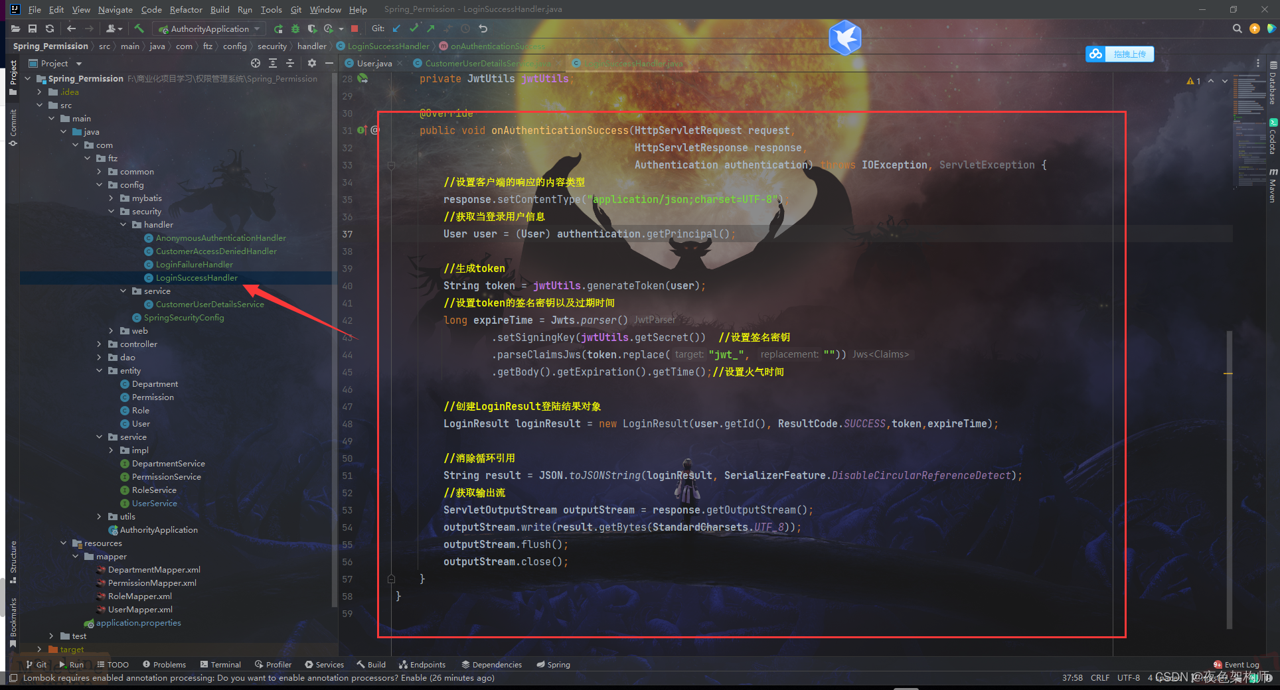Open the Spring tool window

point(554,664)
